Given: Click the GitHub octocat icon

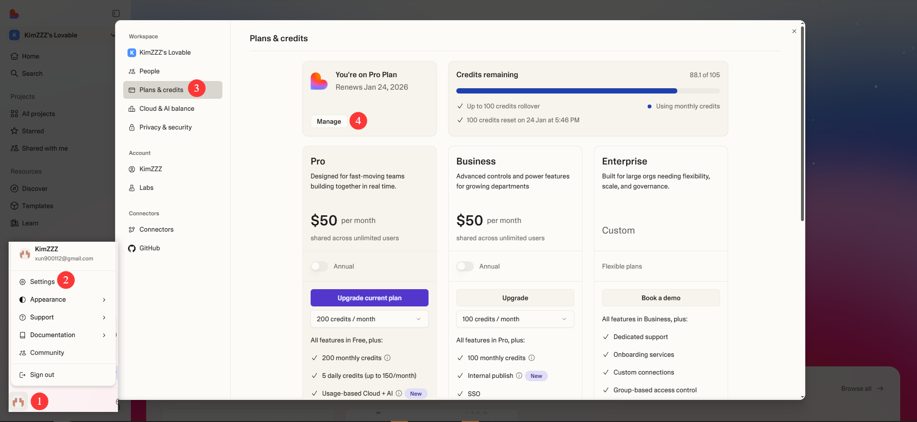Looking at the screenshot, I should 132,248.
